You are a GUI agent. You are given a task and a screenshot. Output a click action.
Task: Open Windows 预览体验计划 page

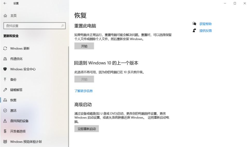tap(26, 142)
